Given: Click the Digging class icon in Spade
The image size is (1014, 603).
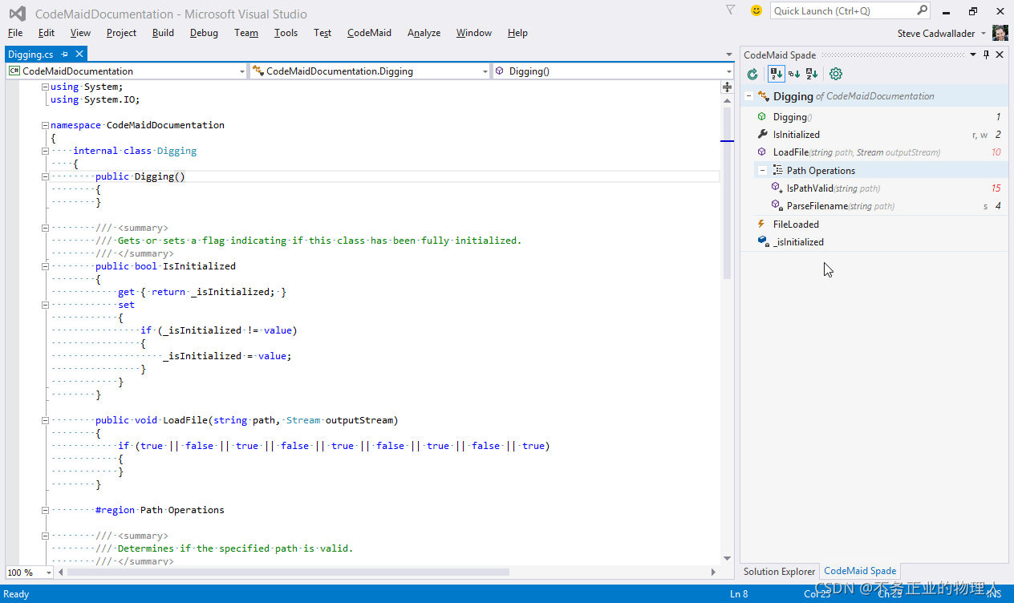Looking at the screenshot, I should point(764,96).
